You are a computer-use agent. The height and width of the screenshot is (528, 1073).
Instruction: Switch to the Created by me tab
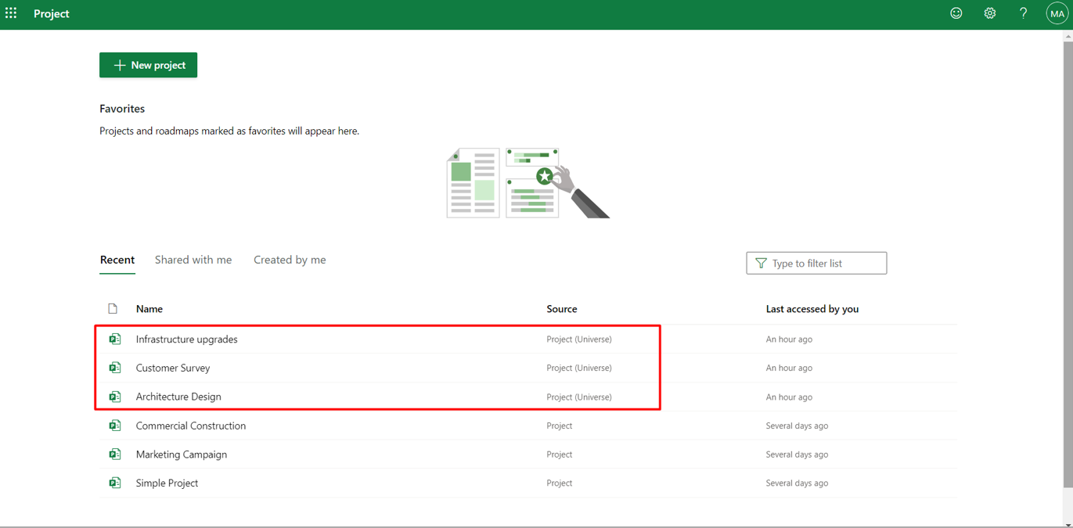pyautogui.click(x=290, y=260)
